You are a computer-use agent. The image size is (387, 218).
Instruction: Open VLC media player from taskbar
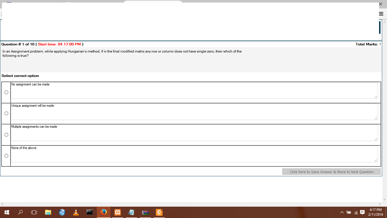click(76, 212)
